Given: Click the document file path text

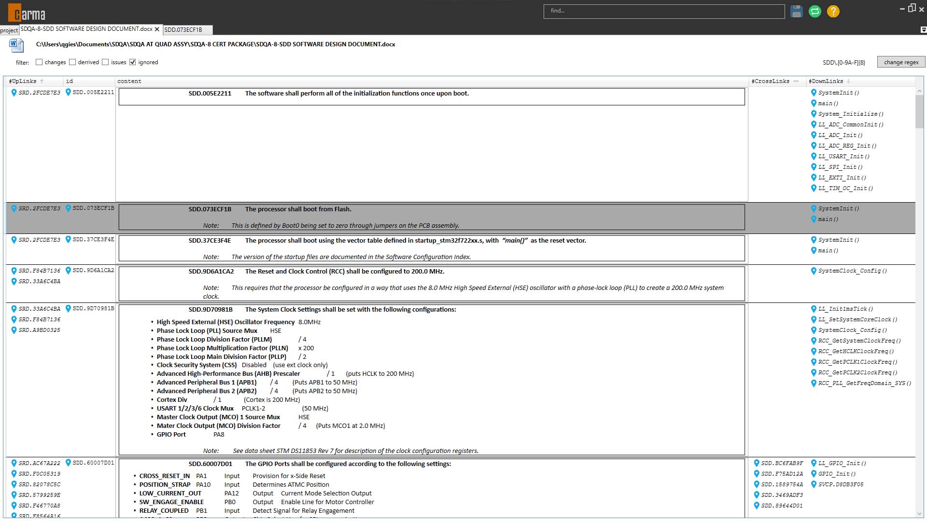Looking at the screenshot, I should [215, 44].
